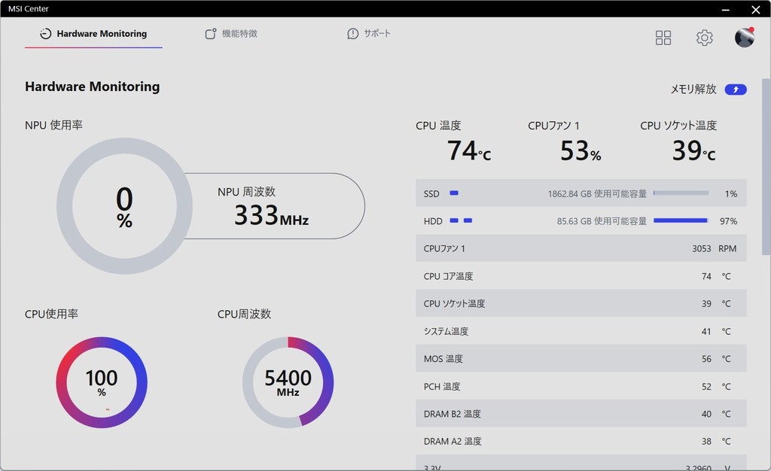Click the 機能特徴 tab icon
This screenshot has width=771, height=471.
211,33
